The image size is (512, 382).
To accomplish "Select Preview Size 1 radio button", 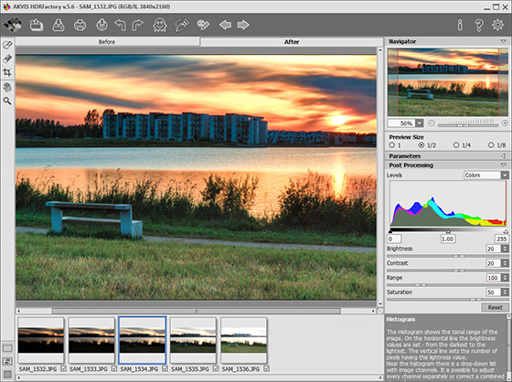I will coord(392,145).
